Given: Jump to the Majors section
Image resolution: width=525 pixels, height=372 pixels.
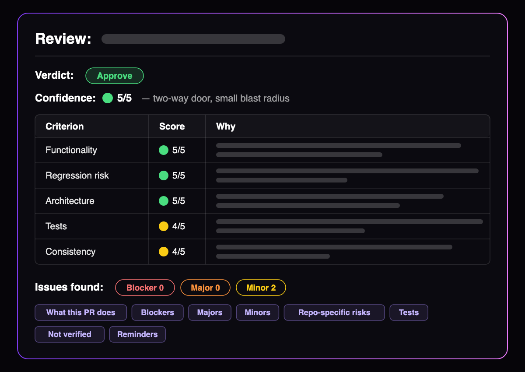Looking at the screenshot, I should click(x=210, y=312).
